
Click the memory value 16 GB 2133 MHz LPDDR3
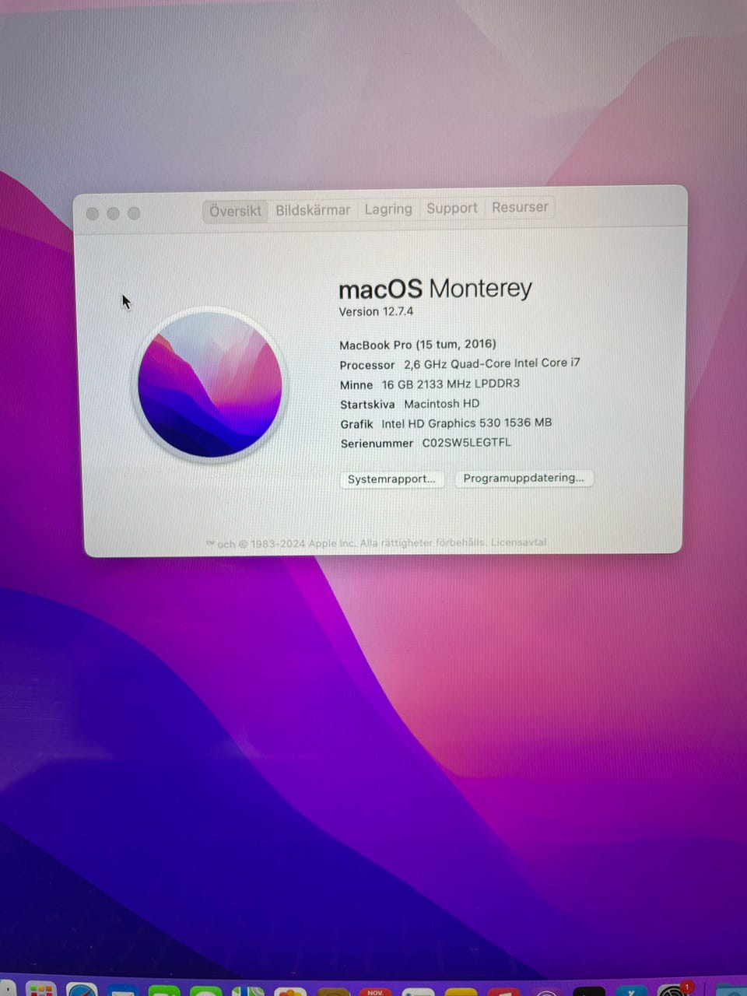pyautogui.click(x=451, y=384)
